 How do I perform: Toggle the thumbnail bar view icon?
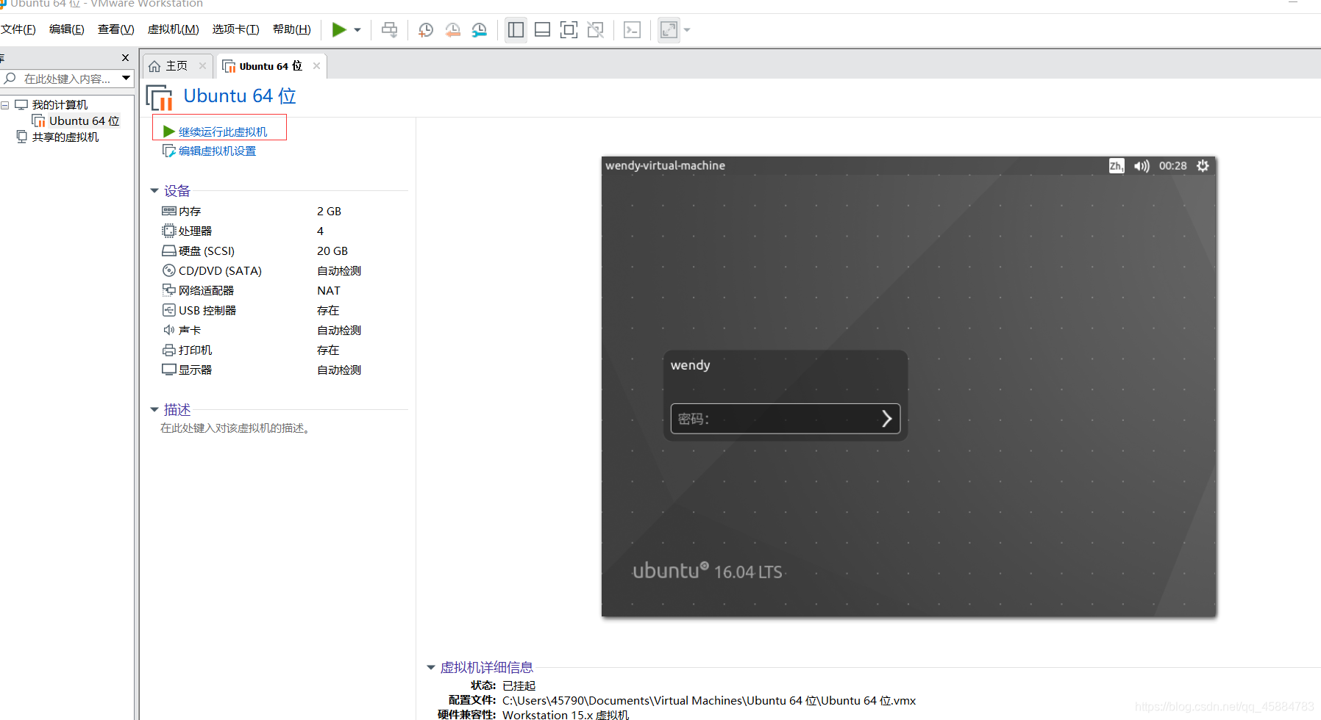click(x=542, y=29)
